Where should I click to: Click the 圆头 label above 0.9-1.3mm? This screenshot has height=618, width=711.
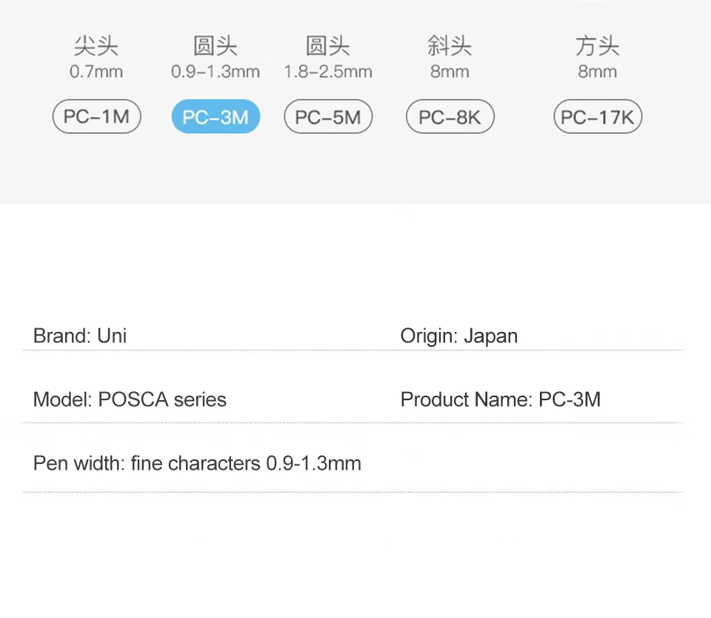[x=216, y=47]
